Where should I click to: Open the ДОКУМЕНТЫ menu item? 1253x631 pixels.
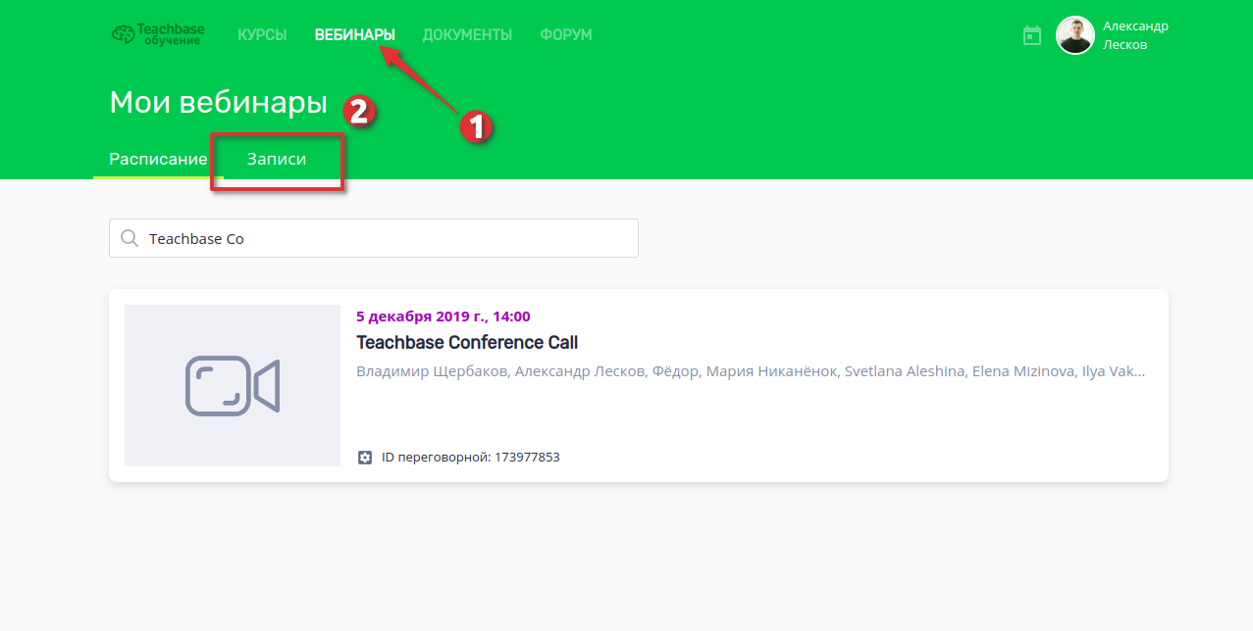click(467, 35)
